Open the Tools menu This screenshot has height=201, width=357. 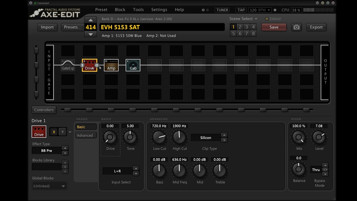pos(138,9)
